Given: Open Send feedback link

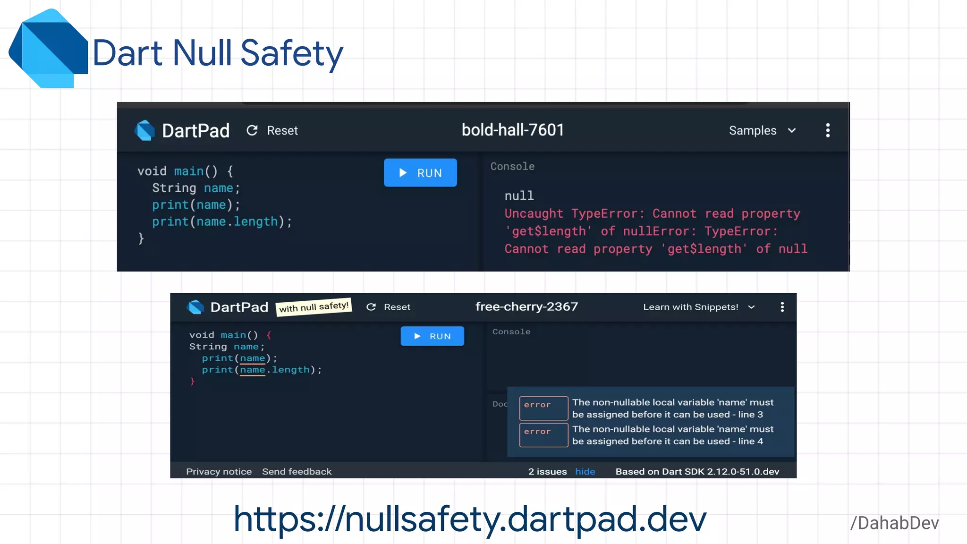Looking at the screenshot, I should tap(297, 471).
